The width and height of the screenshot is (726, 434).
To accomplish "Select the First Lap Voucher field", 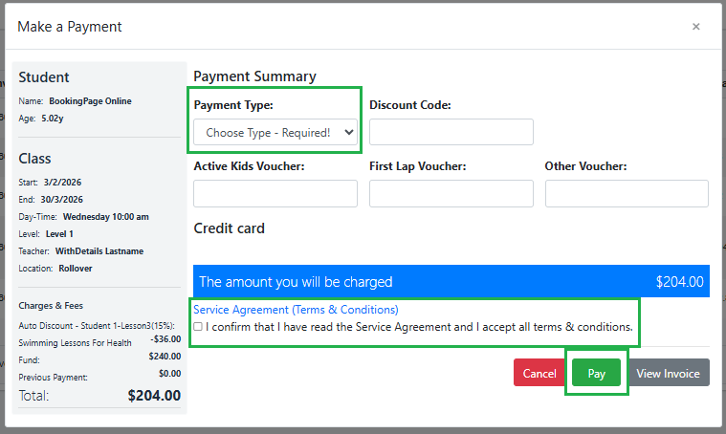I will tap(451, 193).
